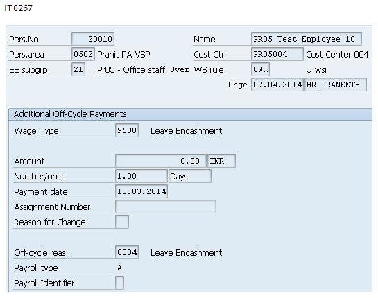Click the Pers.No. field showing 20010
Screen dimensions: 378x298
(x=93, y=39)
